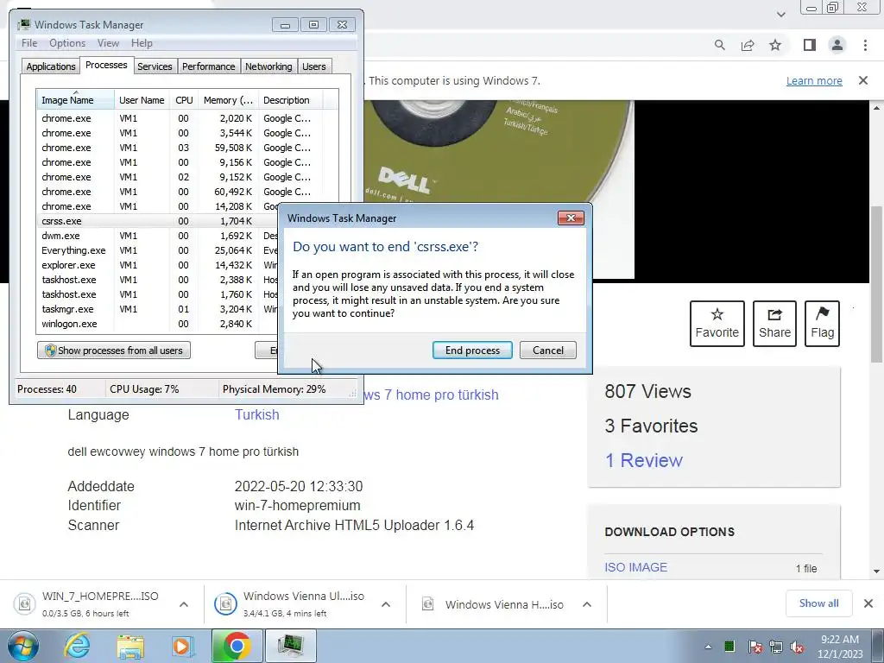Open Action Center flag tray icon

pyautogui.click(x=755, y=647)
